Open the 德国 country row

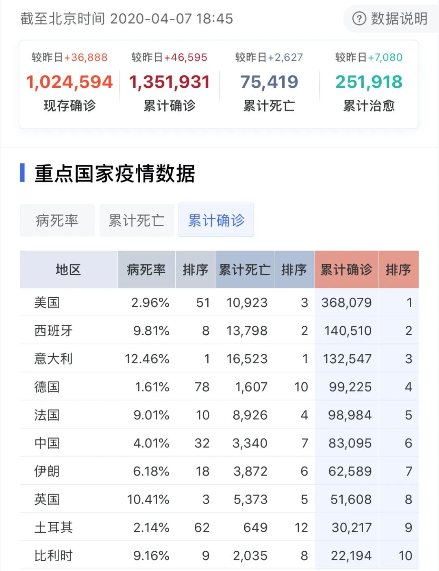tap(47, 387)
